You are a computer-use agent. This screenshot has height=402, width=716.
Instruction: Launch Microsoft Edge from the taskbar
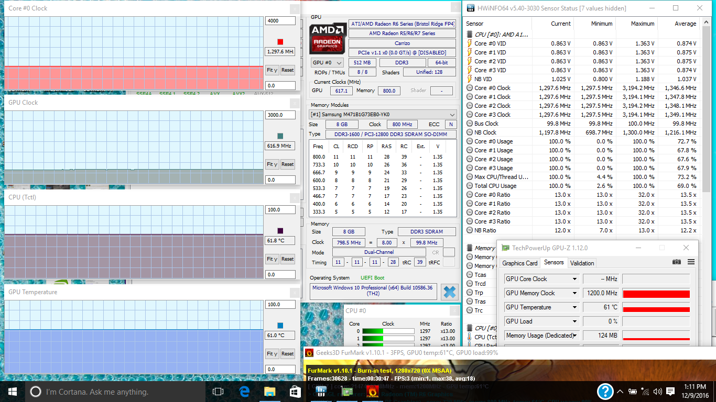pyautogui.click(x=244, y=392)
